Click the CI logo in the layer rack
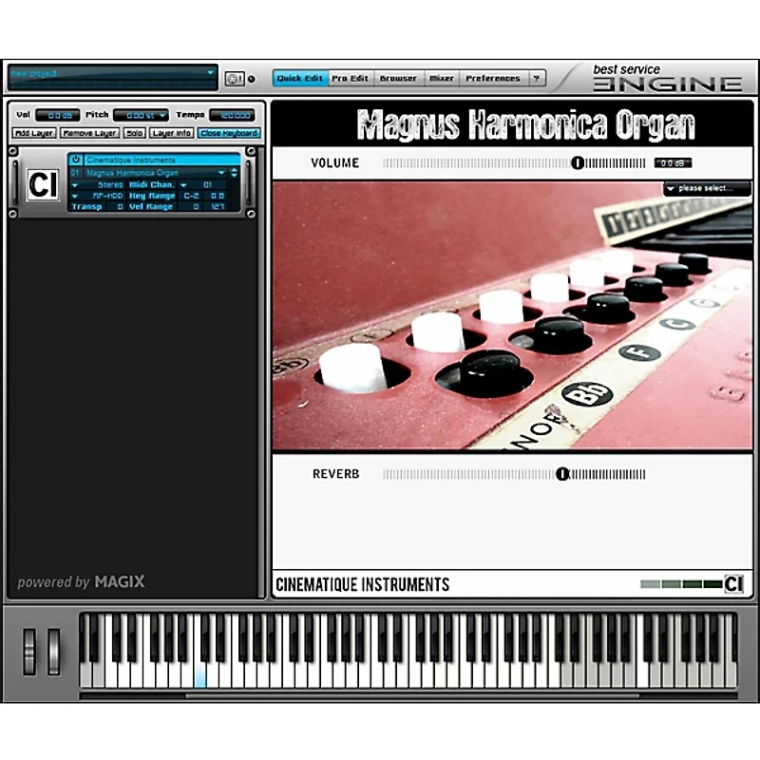 click(43, 184)
